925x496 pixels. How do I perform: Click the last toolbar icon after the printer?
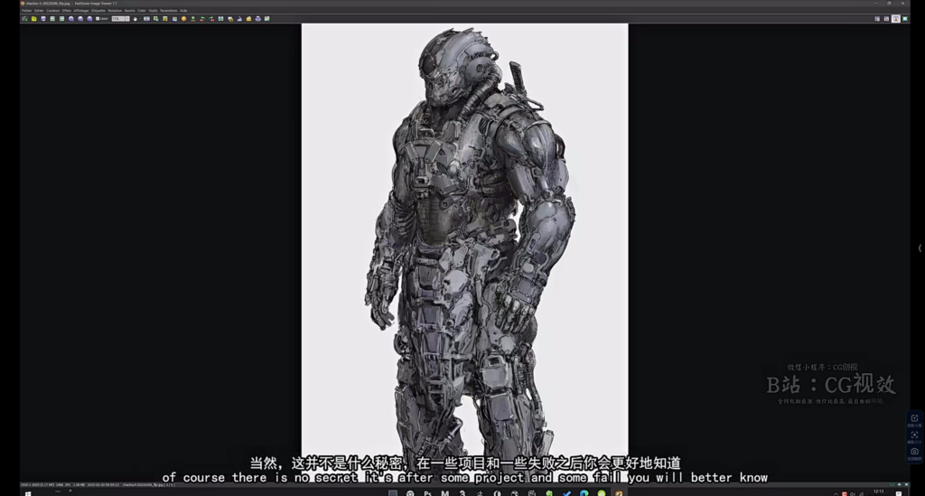pos(266,19)
